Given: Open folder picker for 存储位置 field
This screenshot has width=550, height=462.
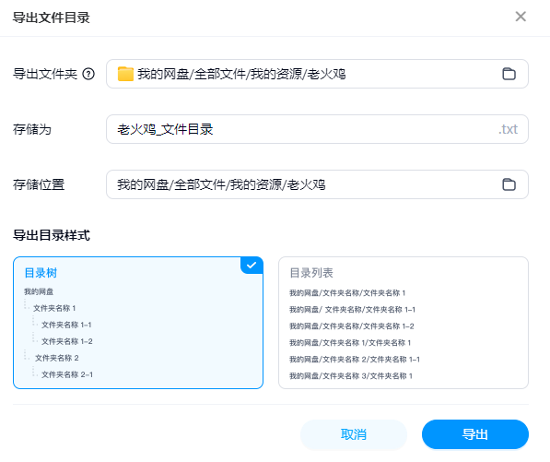Looking at the screenshot, I should tap(509, 184).
